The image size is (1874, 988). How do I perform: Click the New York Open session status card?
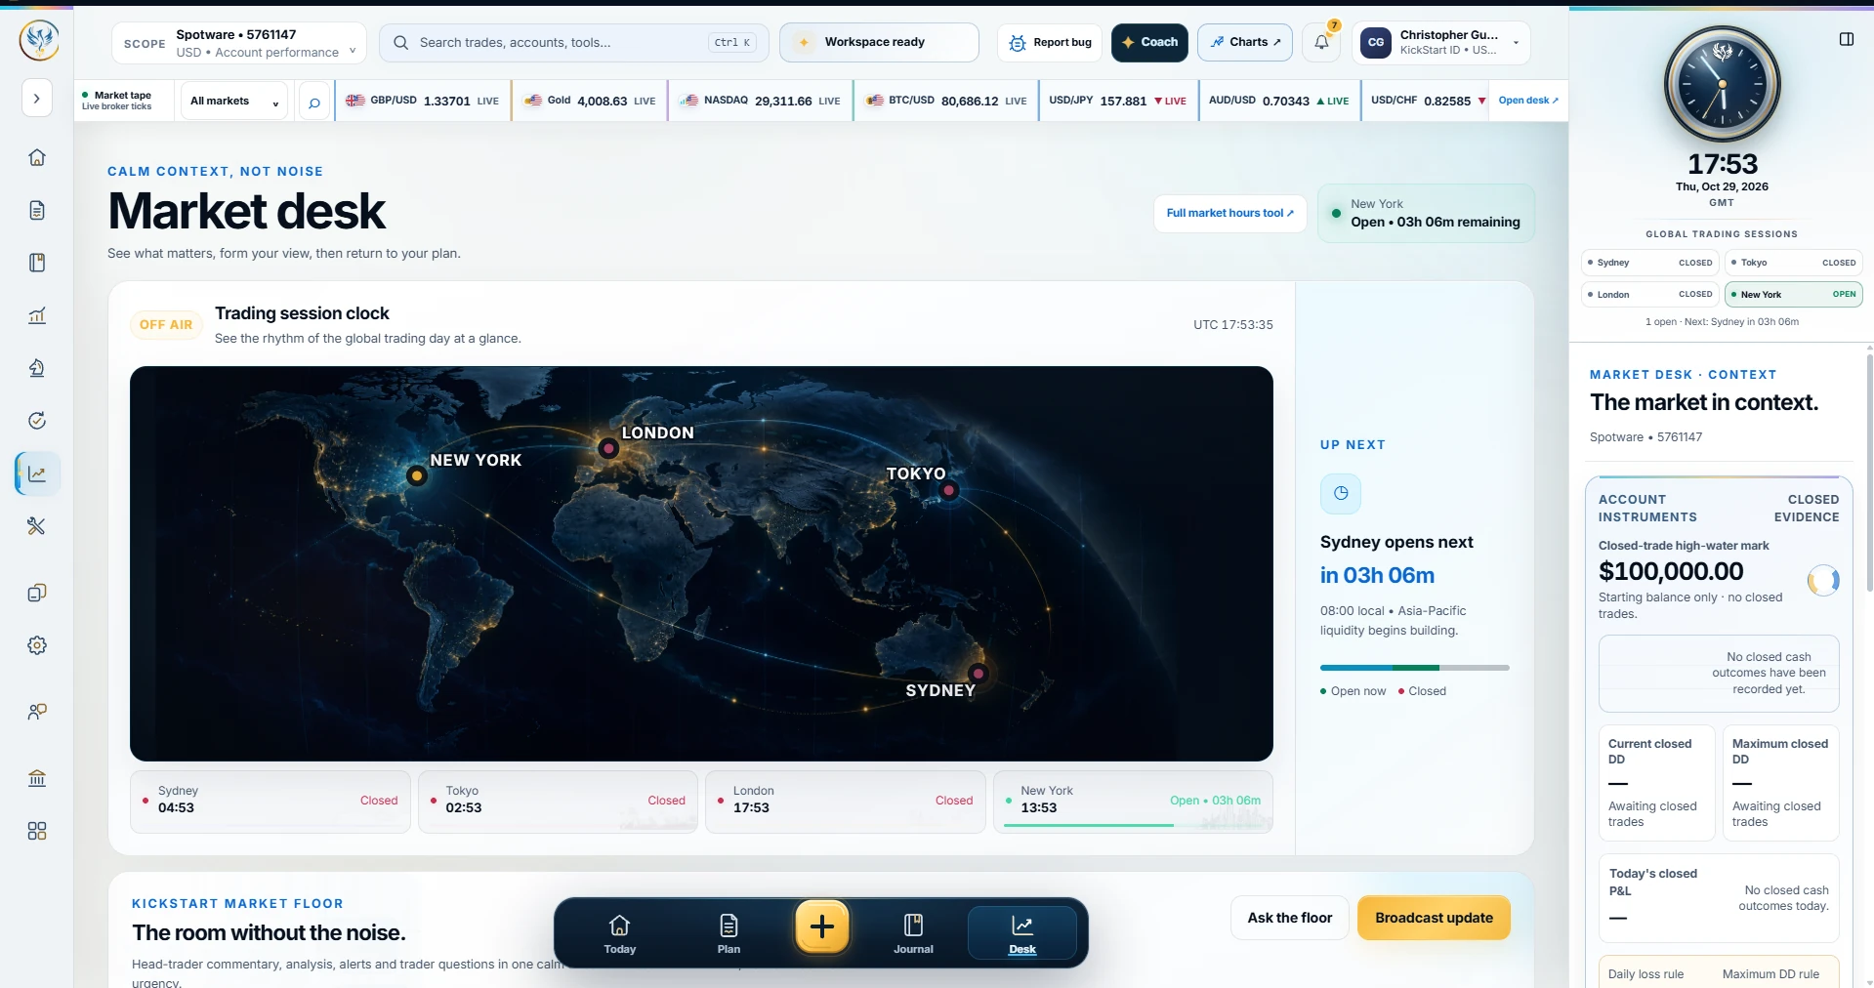[x=1426, y=213]
